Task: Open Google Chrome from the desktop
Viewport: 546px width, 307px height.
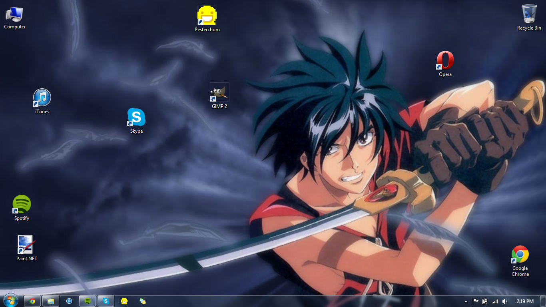Action: 520,253
